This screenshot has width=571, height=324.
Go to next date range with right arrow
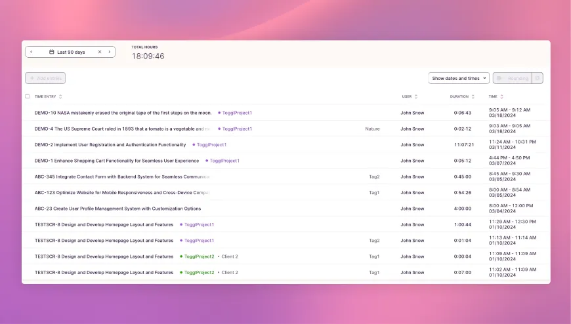tap(110, 52)
